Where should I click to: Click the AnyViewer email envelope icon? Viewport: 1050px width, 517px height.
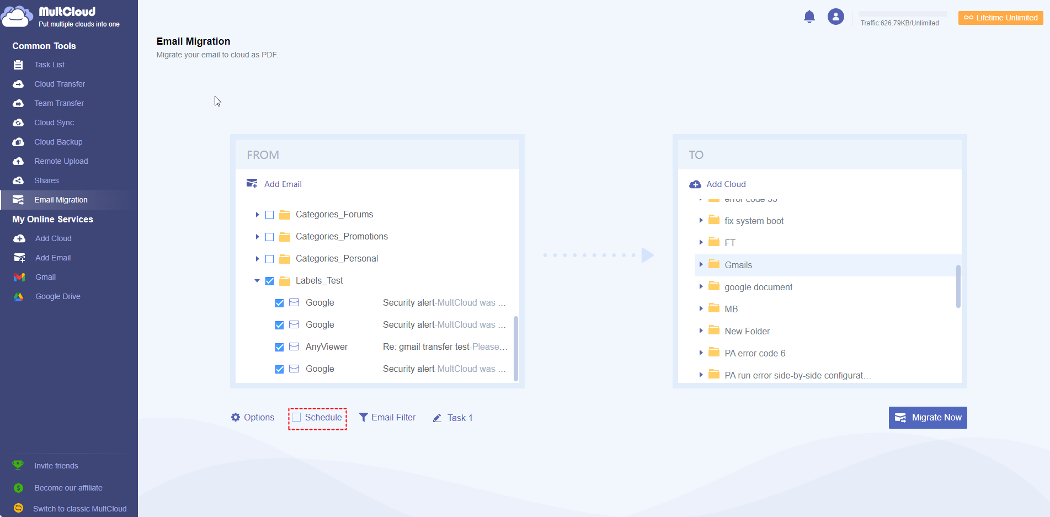(294, 347)
